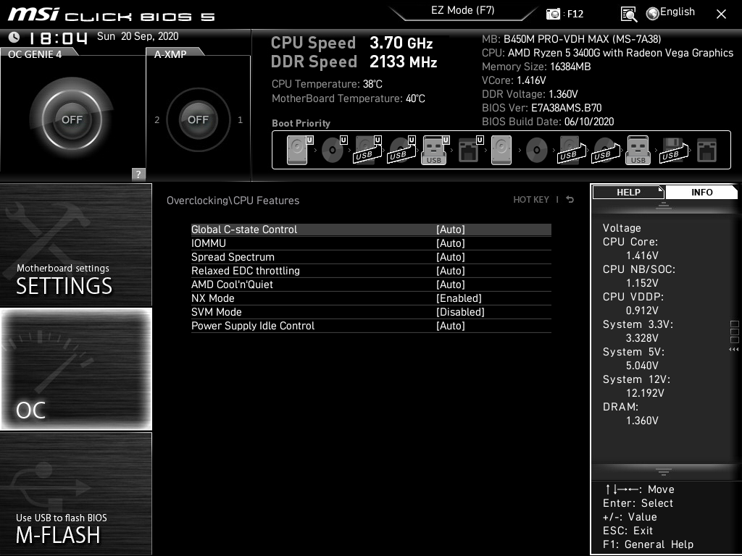
Task: Choose A-XMP profile 2
Action: point(157,119)
